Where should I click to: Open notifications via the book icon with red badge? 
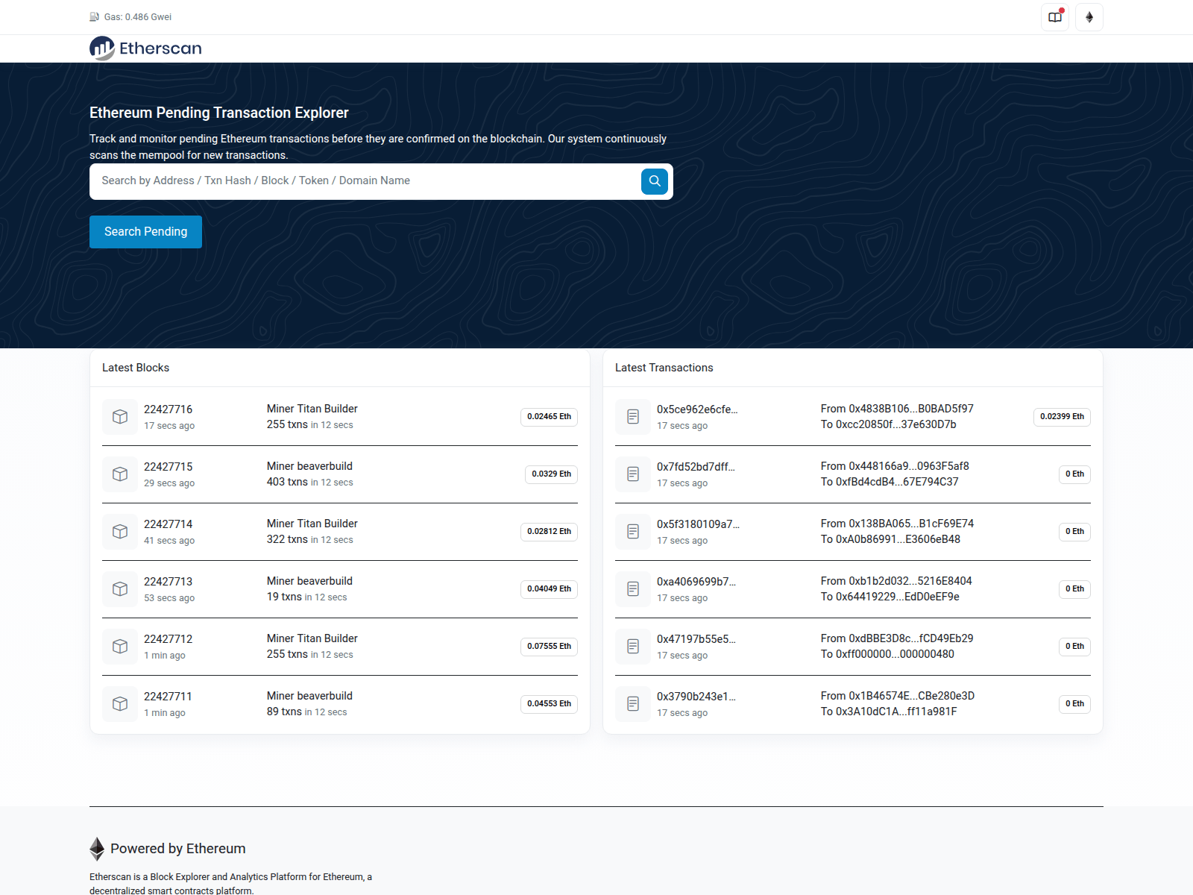pos(1054,16)
